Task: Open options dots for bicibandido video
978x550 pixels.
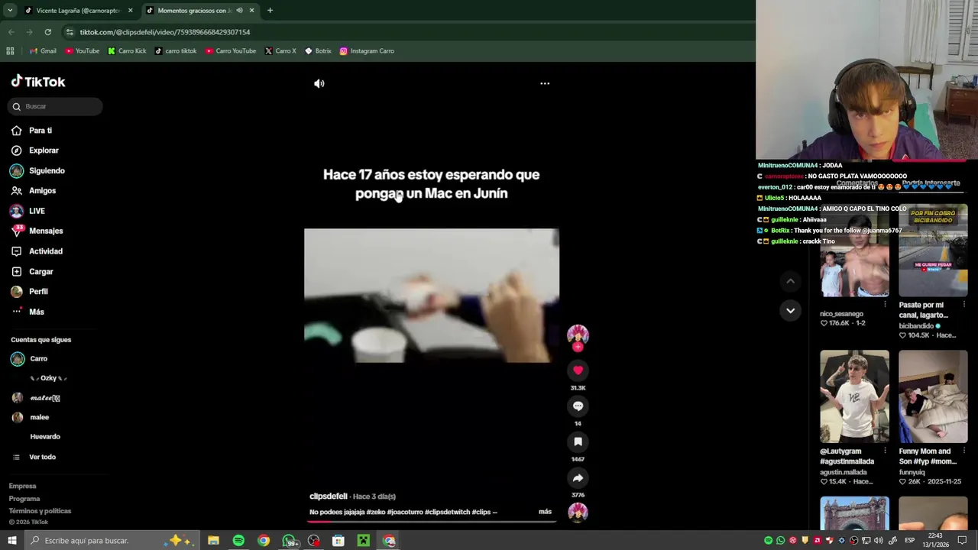Action: click(x=964, y=305)
